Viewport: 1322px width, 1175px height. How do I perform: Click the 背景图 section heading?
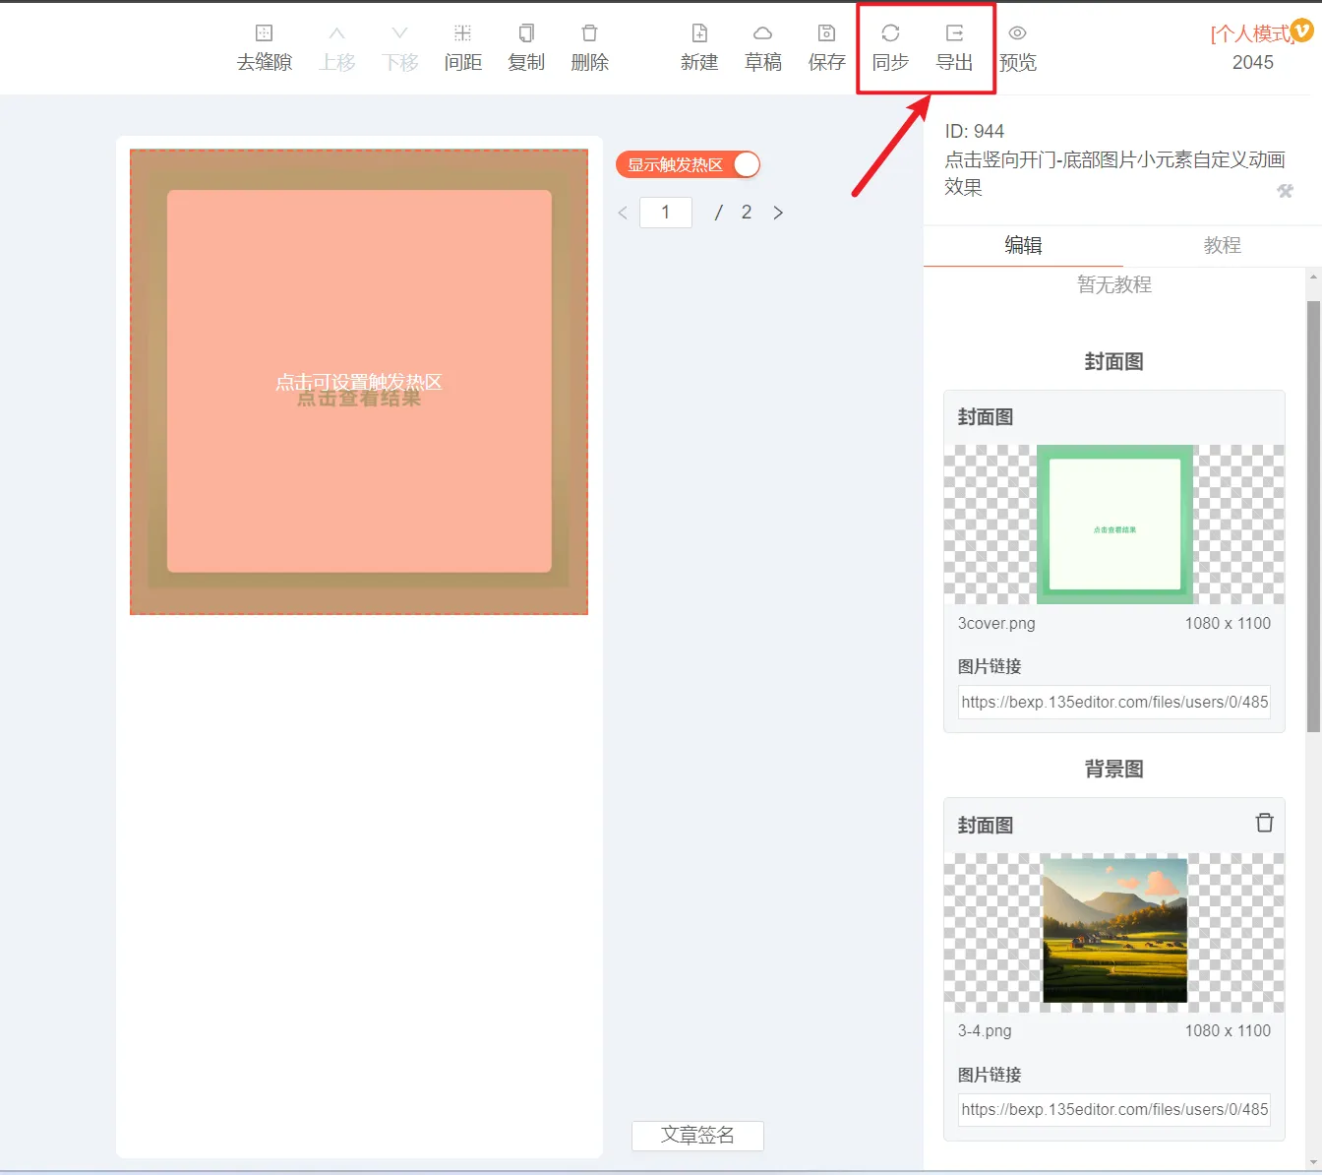[x=1114, y=770]
